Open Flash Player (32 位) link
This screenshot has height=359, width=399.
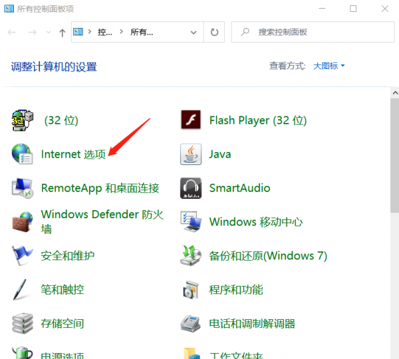click(x=258, y=120)
